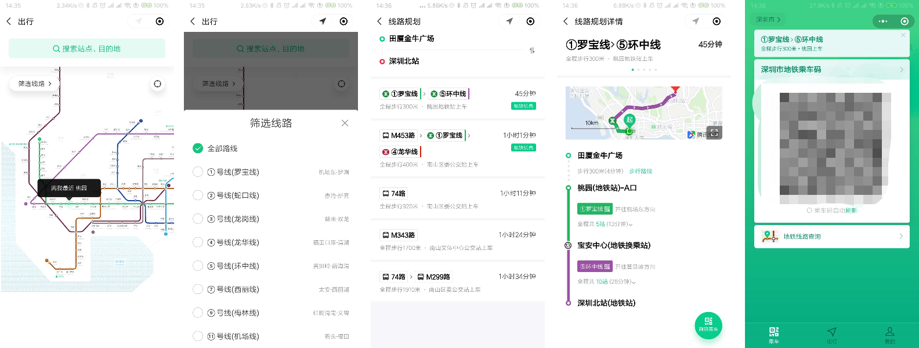This screenshot has width=919, height=348.
Task: Tap the 离我最近 桃园 station tooltip
Action: (x=69, y=188)
